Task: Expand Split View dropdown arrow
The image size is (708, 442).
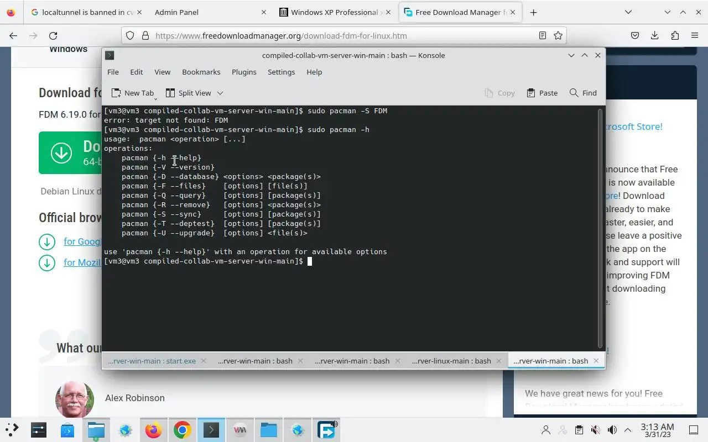Action: pyautogui.click(x=220, y=93)
